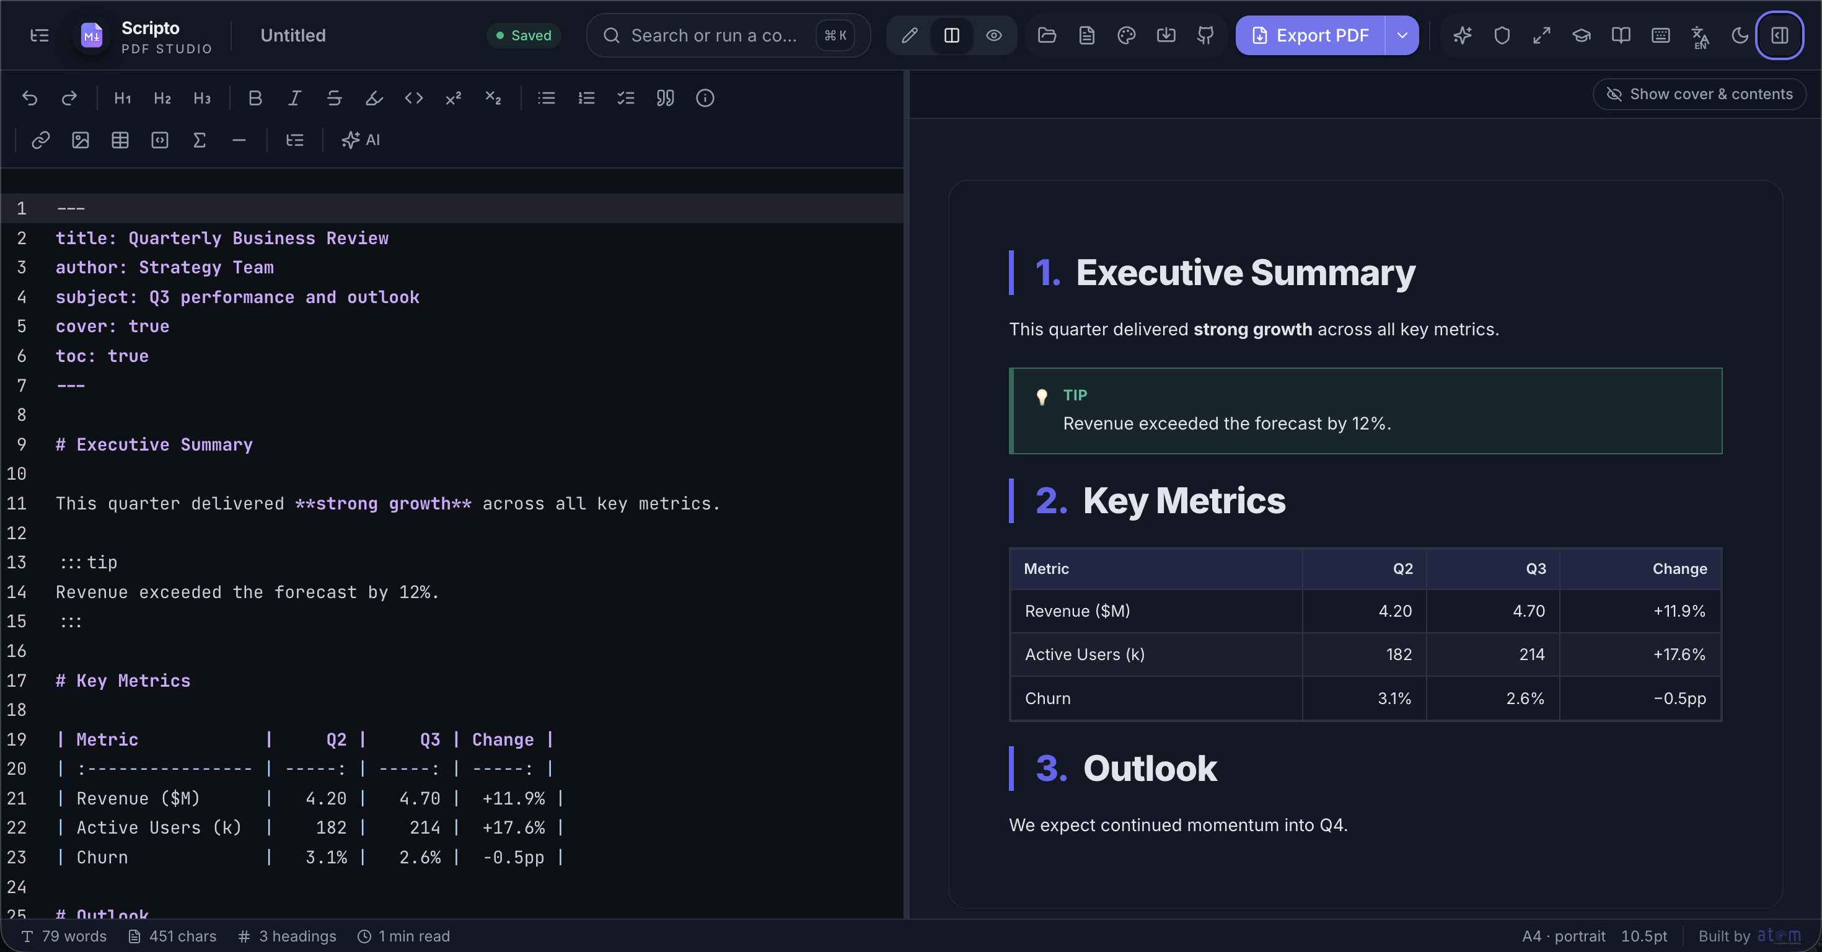Insert a bulleted list

coord(547,99)
